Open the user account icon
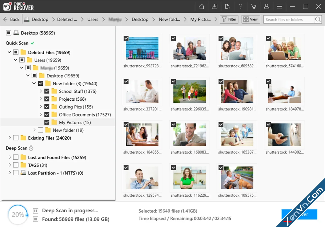Screen dimensions: 325x227 click(x=267, y=7)
